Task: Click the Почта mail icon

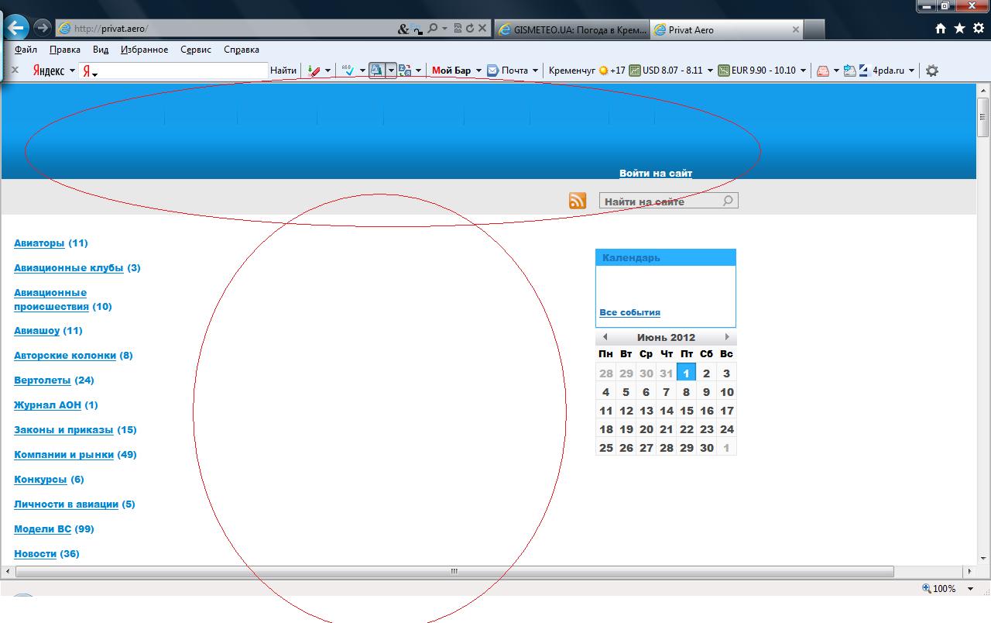Action: pyautogui.click(x=492, y=71)
